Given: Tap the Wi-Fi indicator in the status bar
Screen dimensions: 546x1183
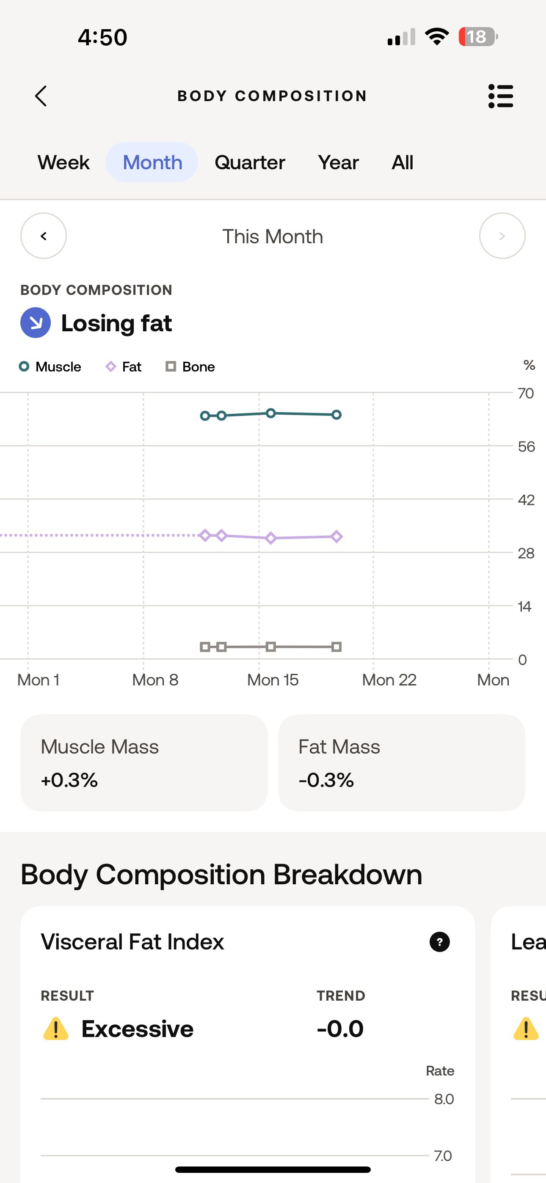Looking at the screenshot, I should coord(437,37).
